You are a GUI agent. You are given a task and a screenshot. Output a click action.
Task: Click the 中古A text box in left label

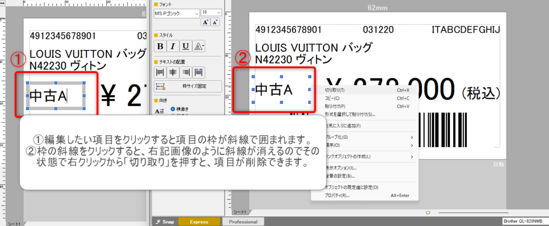[56, 96]
